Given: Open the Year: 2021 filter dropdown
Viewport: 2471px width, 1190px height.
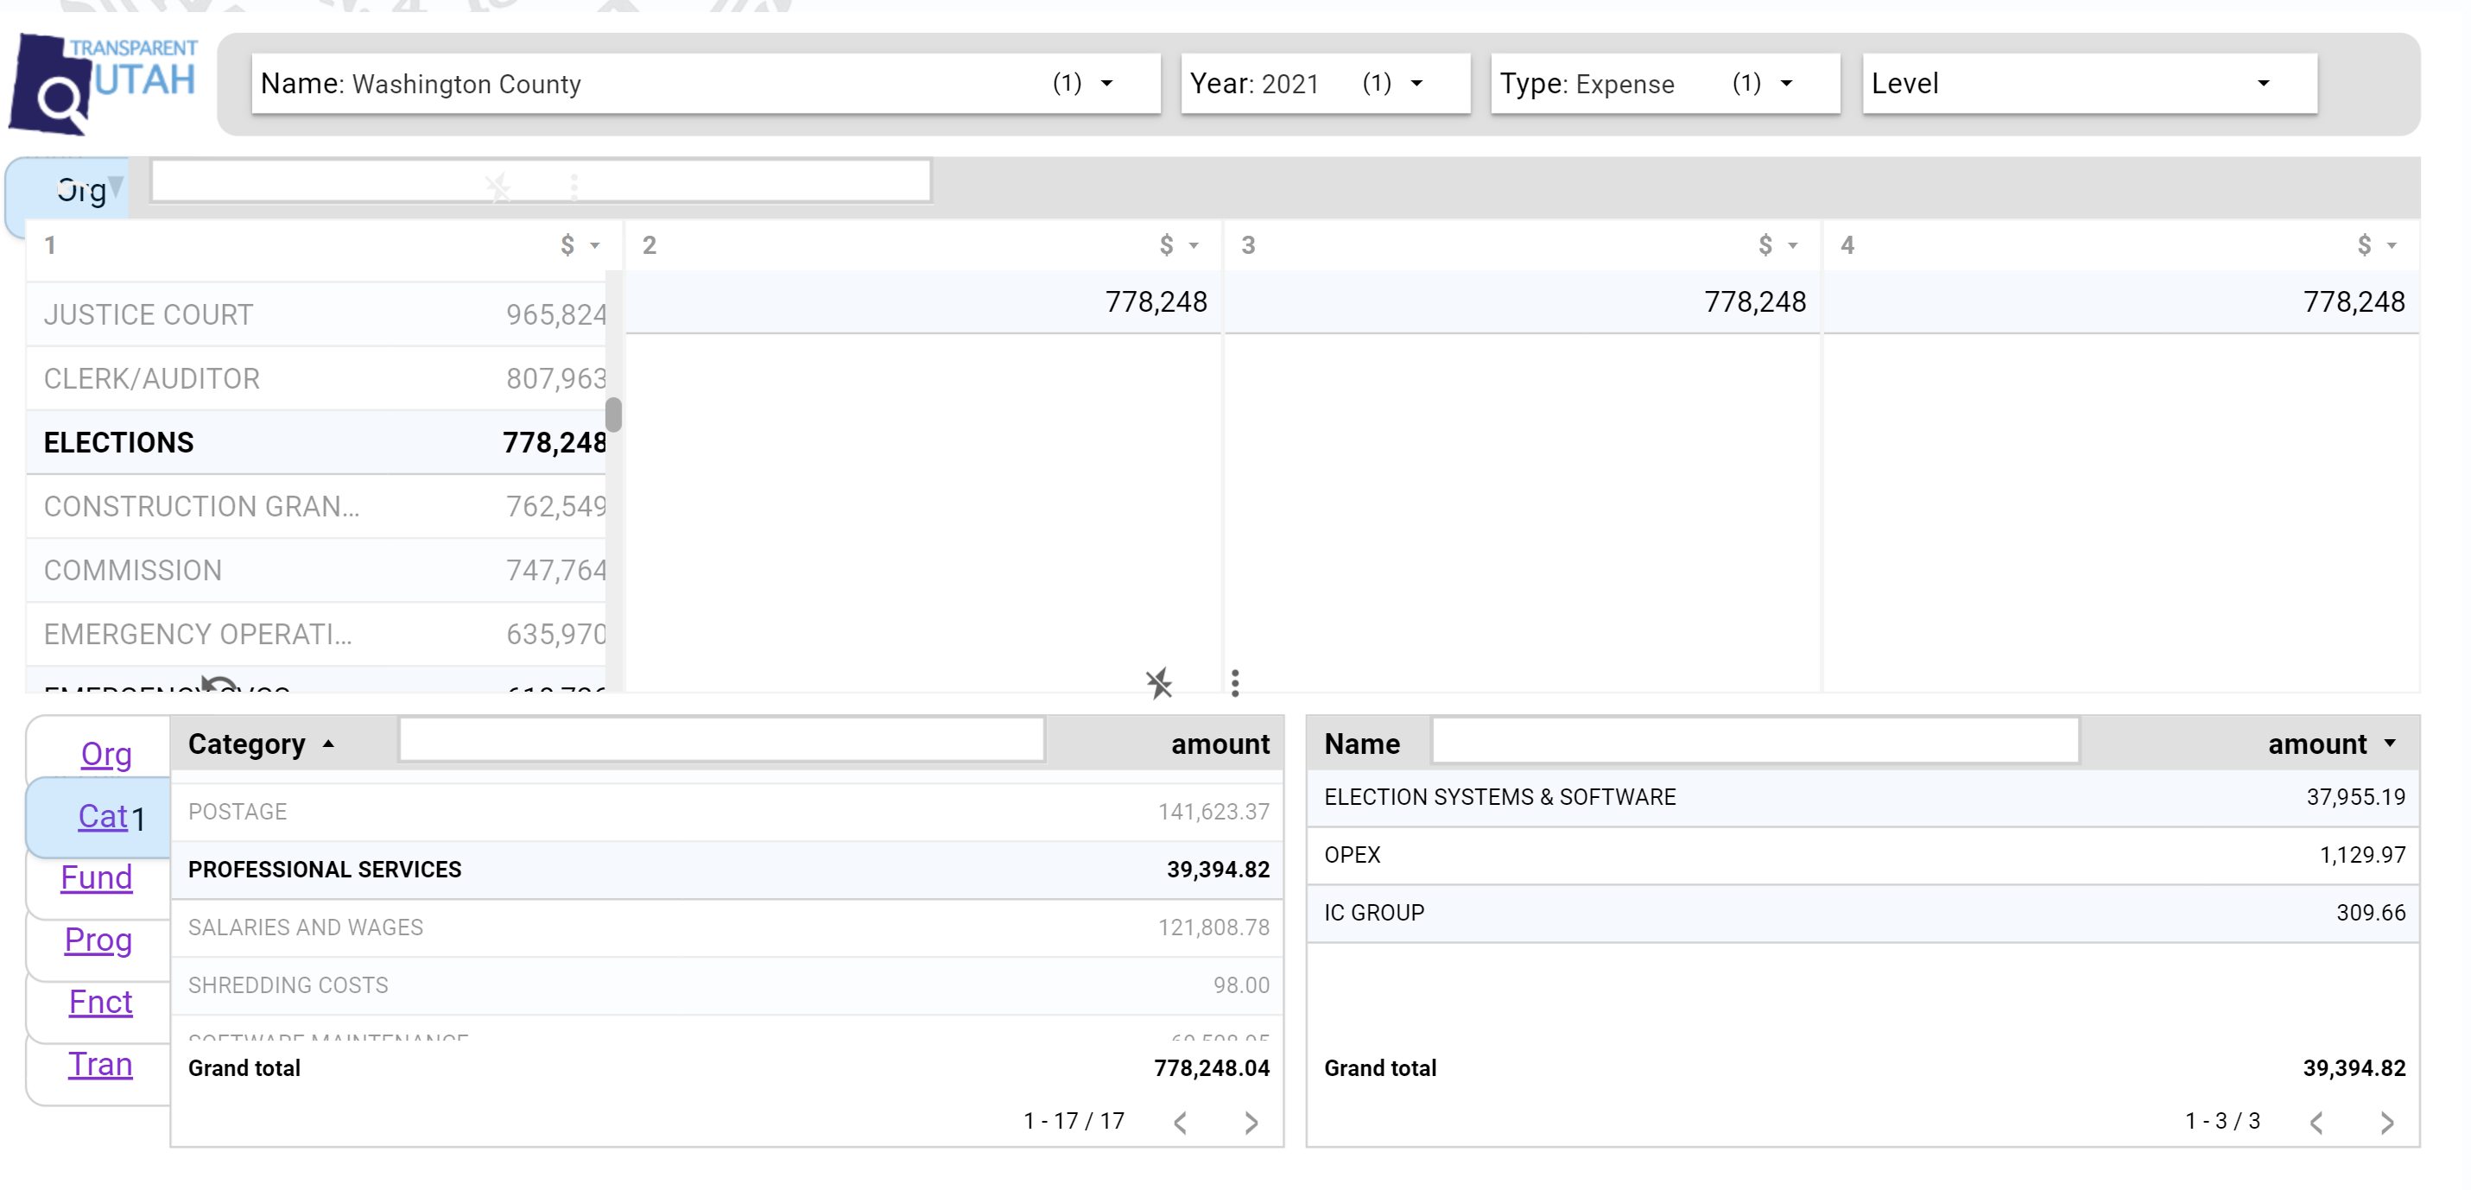Looking at the screenshot, I should 1324,84.
